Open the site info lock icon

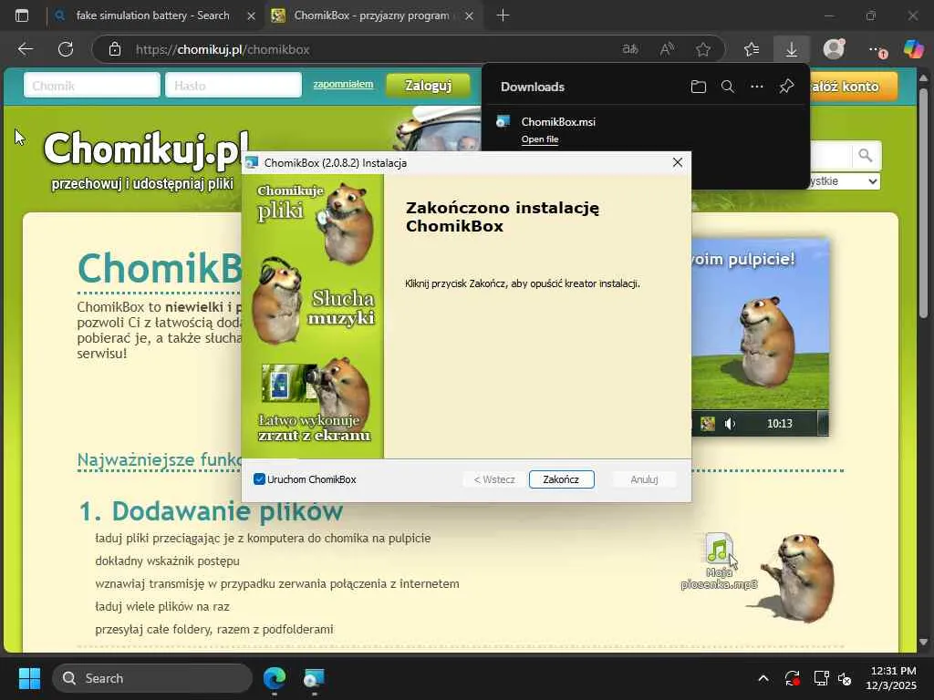115,49
